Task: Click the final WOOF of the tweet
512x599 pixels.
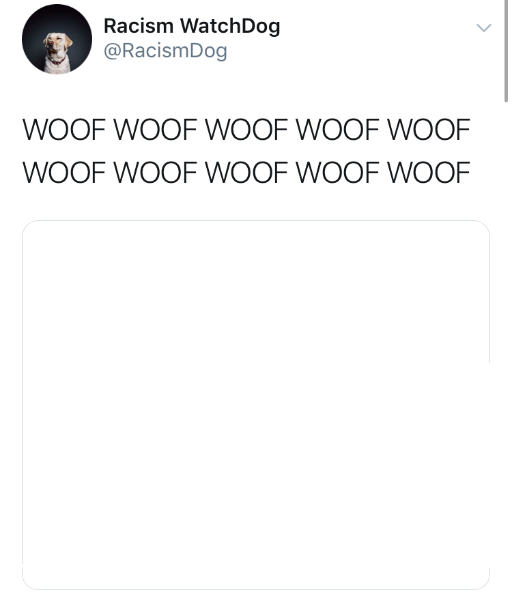Action: click(x=429, y=173)
